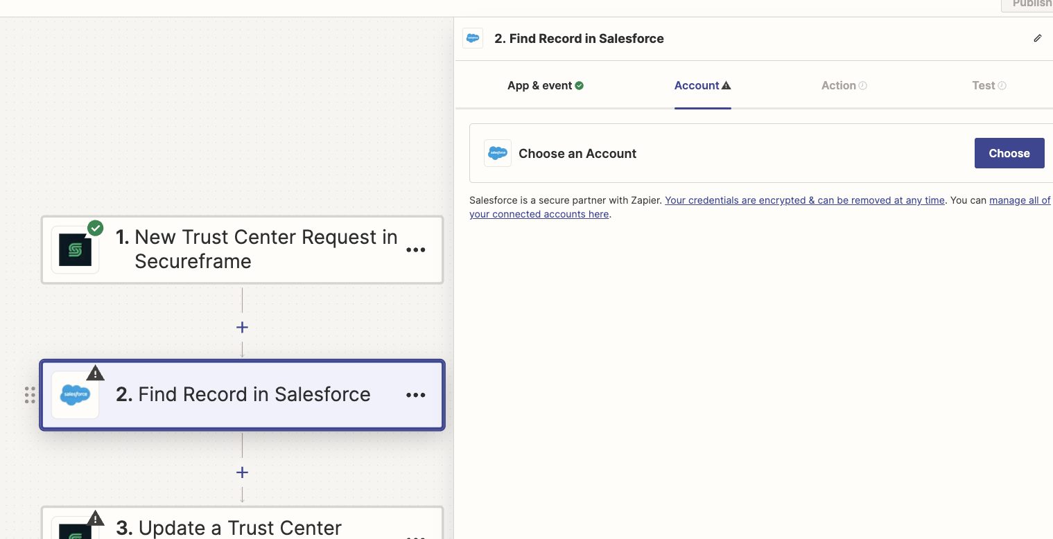The height and width of the screenshot is (539, 1053).
Task: Click the green checkmark badge on step 1
Action: tap(96, 228)
